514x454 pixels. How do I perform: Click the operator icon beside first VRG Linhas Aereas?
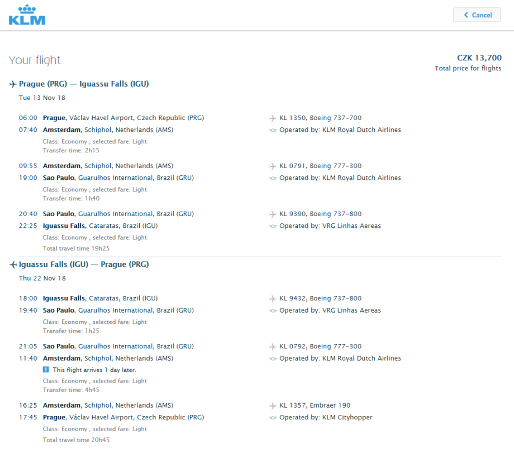(273, 226)
